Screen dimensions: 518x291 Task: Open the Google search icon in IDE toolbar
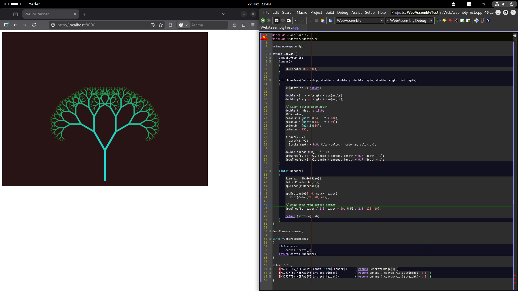coord(476,20)
